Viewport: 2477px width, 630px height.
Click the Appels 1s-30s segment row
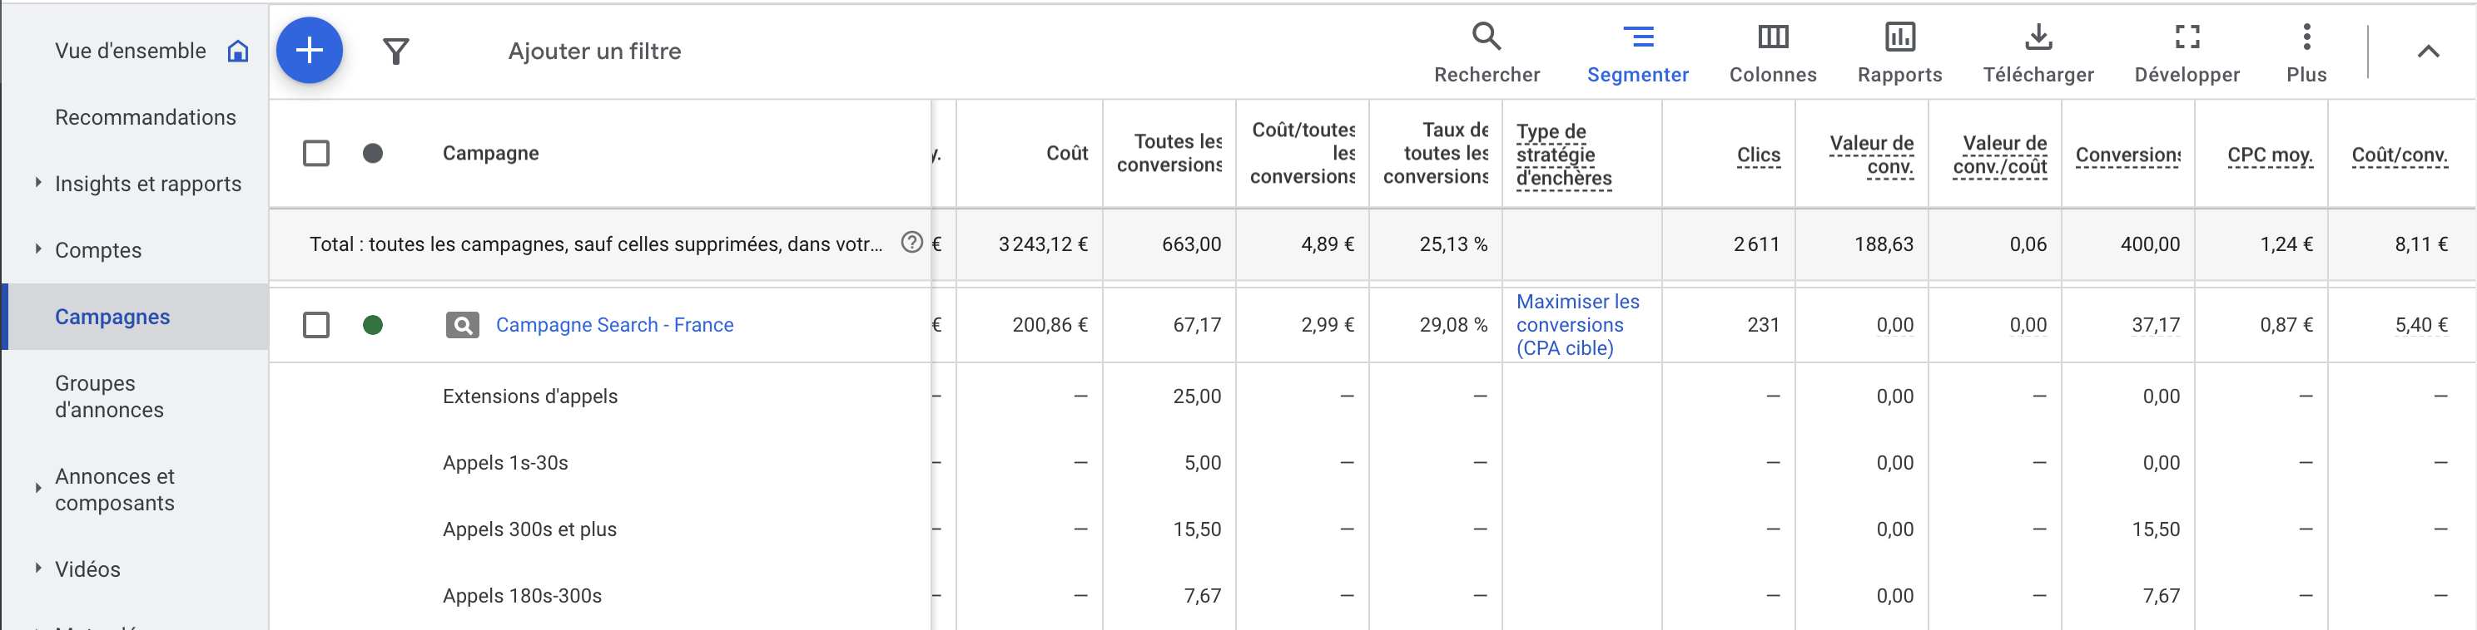click(x=505, y=463)
